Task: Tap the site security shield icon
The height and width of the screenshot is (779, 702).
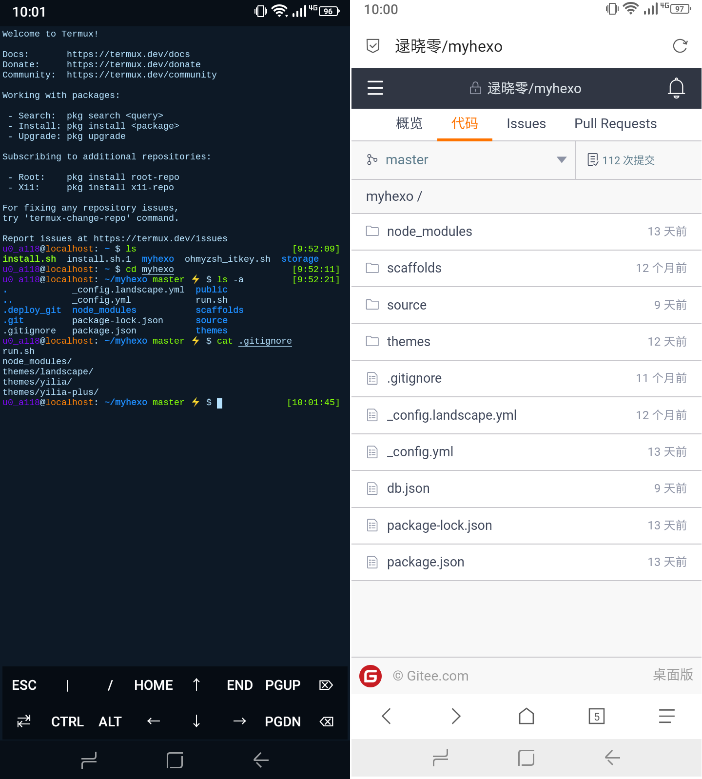Action: pyautogui.click(x=373, y=46)
